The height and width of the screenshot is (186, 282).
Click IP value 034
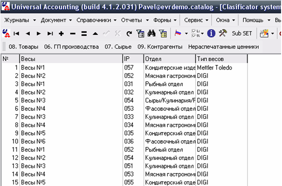pos(129,125)
